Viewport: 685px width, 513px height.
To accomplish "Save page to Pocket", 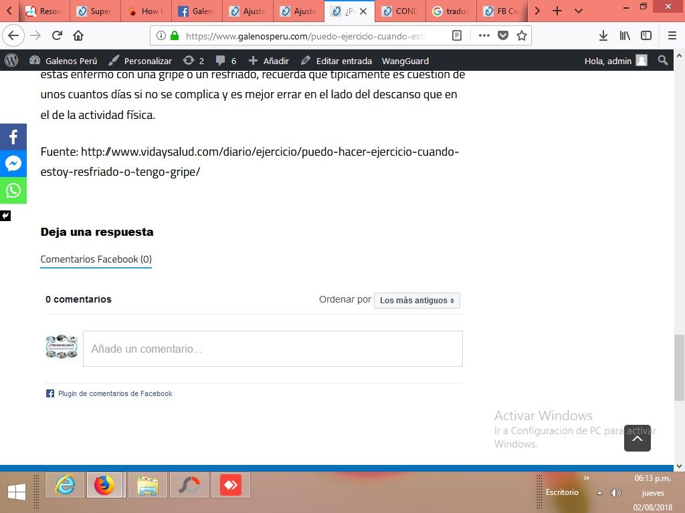I will [x=503, y=35].
